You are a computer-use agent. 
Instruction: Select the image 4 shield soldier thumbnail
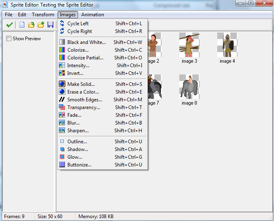click(227, 45)
